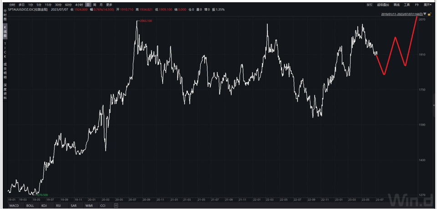Click the 2019/01/11-2023/07/07 date range link
Image resolution: width=437 pixels, height=209 pixels.
click(401, 14)
